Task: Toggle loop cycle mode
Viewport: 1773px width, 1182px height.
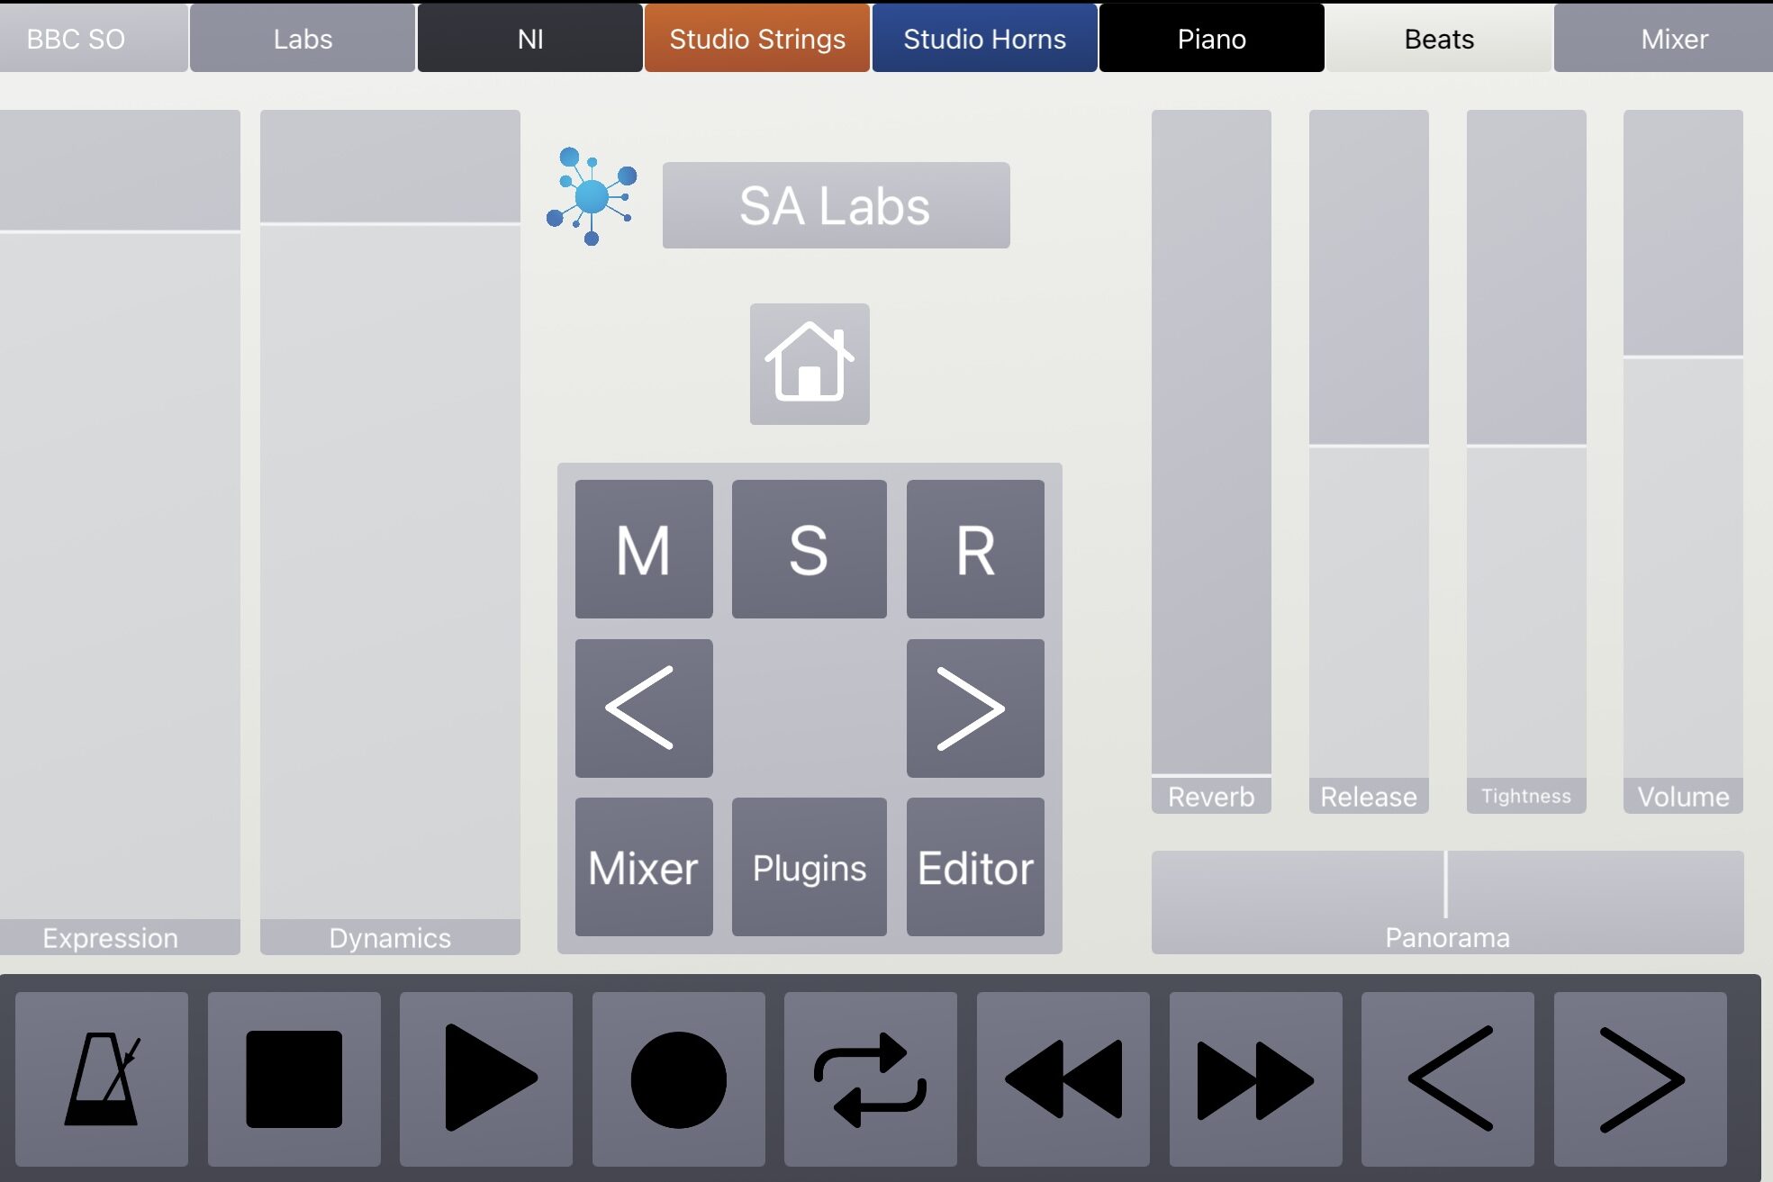Action: click(870, 1078)
